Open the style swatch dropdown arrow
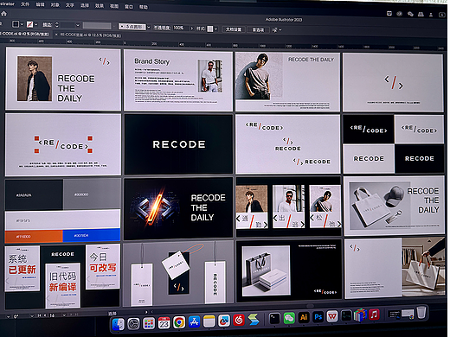 (x=215, y=29)
